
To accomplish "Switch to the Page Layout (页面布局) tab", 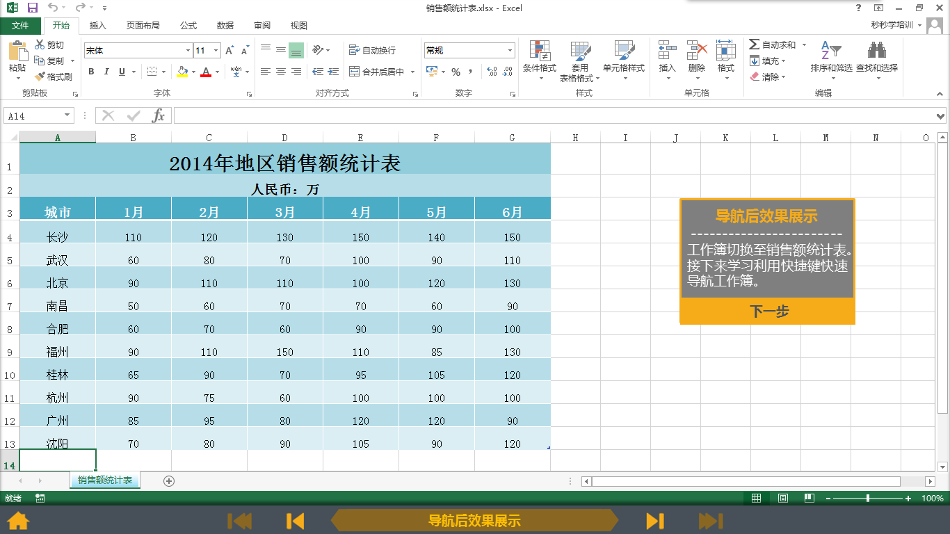I will (x=143, y=26).
